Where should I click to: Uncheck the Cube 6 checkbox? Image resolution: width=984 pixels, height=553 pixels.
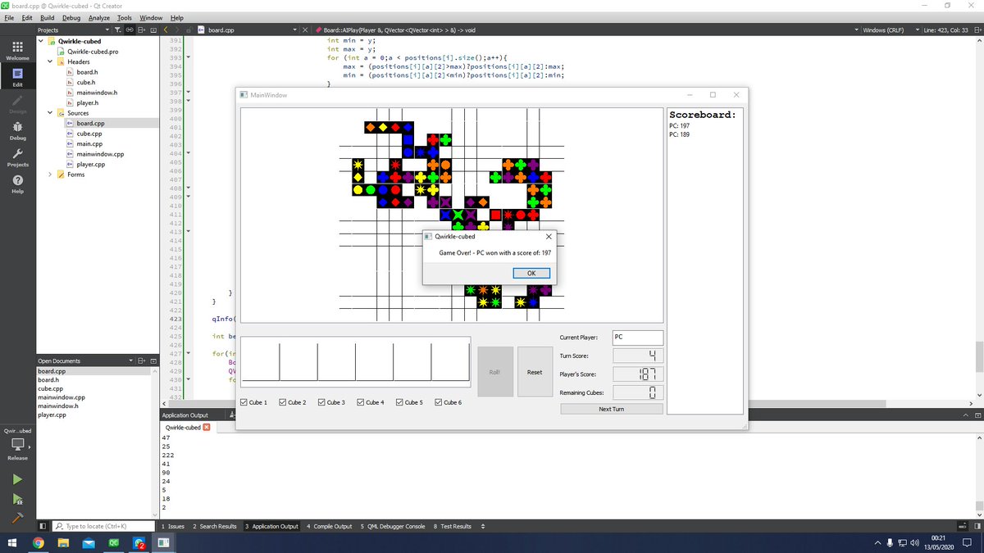439,402
